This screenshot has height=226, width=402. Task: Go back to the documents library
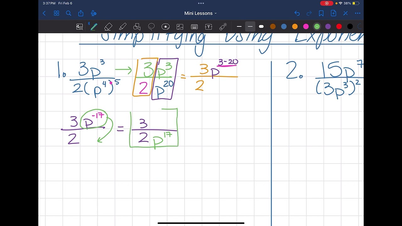(x=44, y=13)
